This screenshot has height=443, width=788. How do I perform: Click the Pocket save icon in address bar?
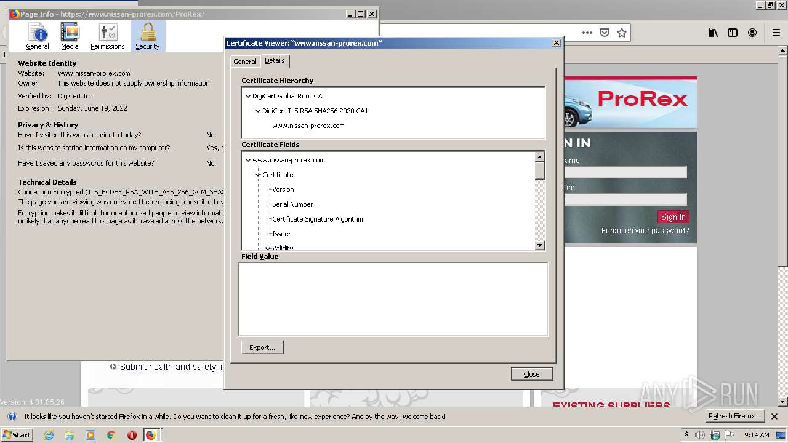(x=605, y=33)
